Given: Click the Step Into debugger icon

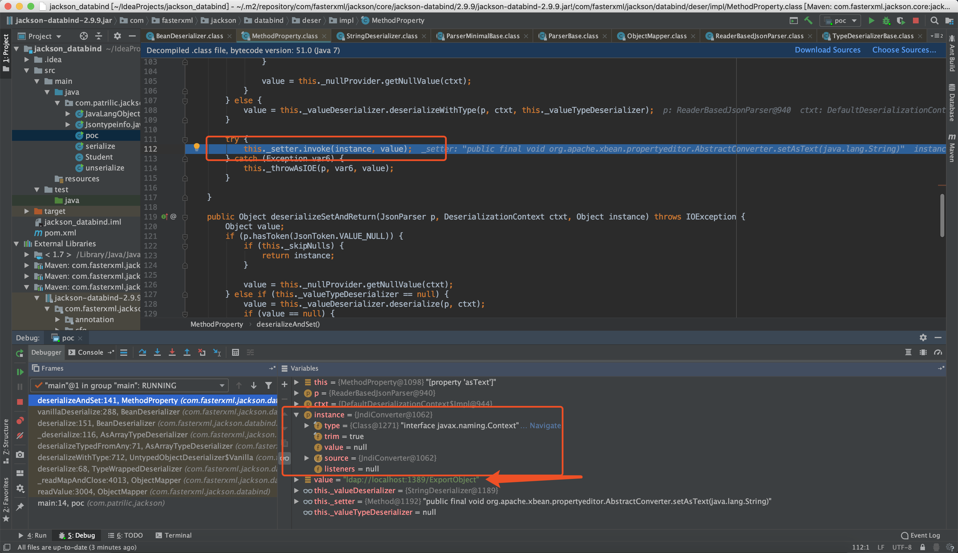Looking at the screenshot, I should (157, 352).
